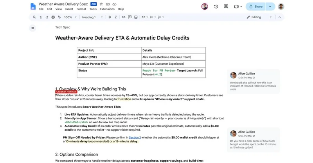
Task: Toggle the bulleted list
Action: (x=151, y=17)
